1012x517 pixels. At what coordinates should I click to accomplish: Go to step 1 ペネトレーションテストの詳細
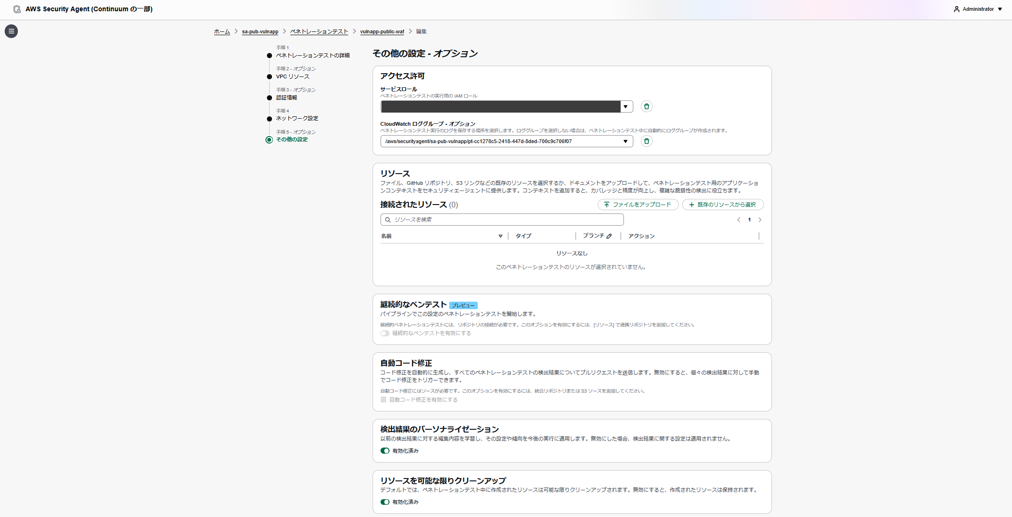point(312,55)
